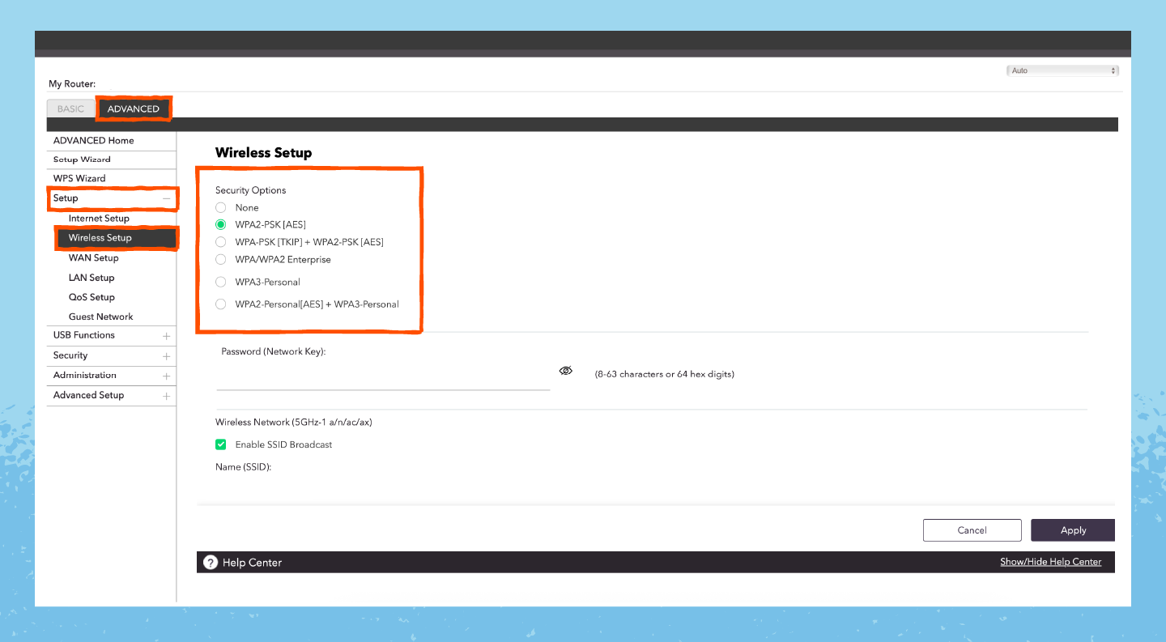Open Guest Network settings
1166x642 pixels.
(x=100, y=317)
